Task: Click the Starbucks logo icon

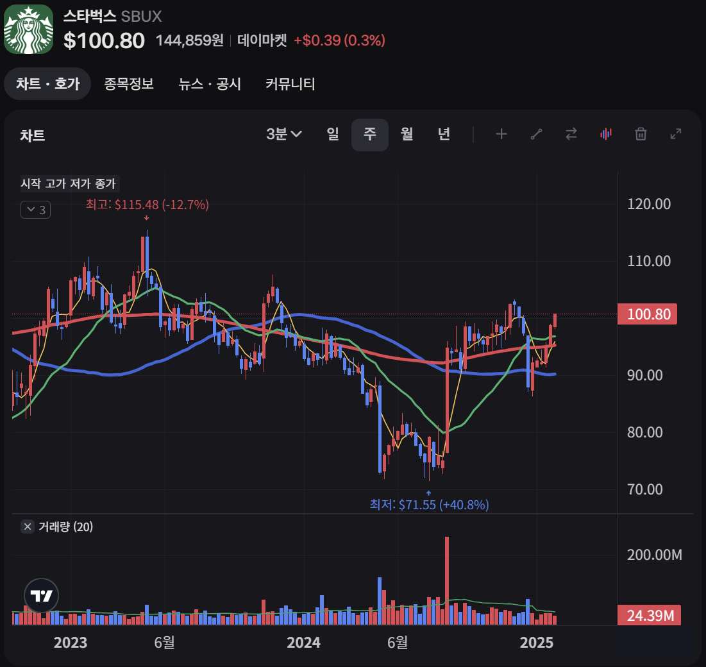Action: click(x=28, y=30)
